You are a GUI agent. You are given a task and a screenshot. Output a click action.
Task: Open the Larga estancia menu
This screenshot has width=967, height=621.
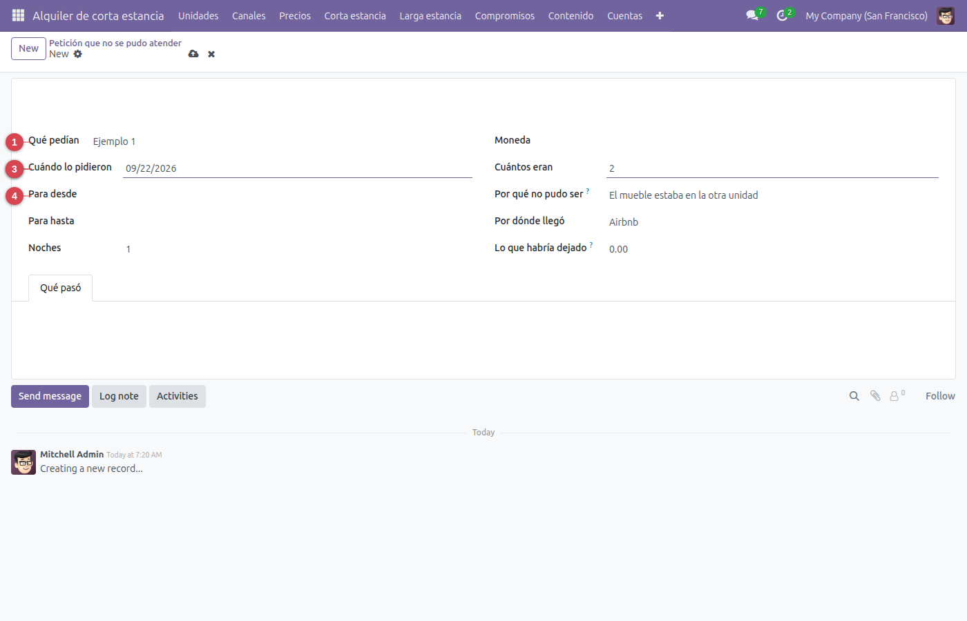(x=430, y=15)
